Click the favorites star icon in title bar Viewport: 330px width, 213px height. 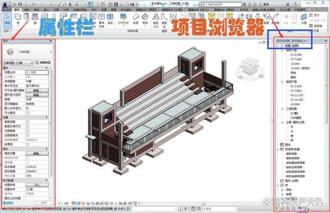pos(255,4)
